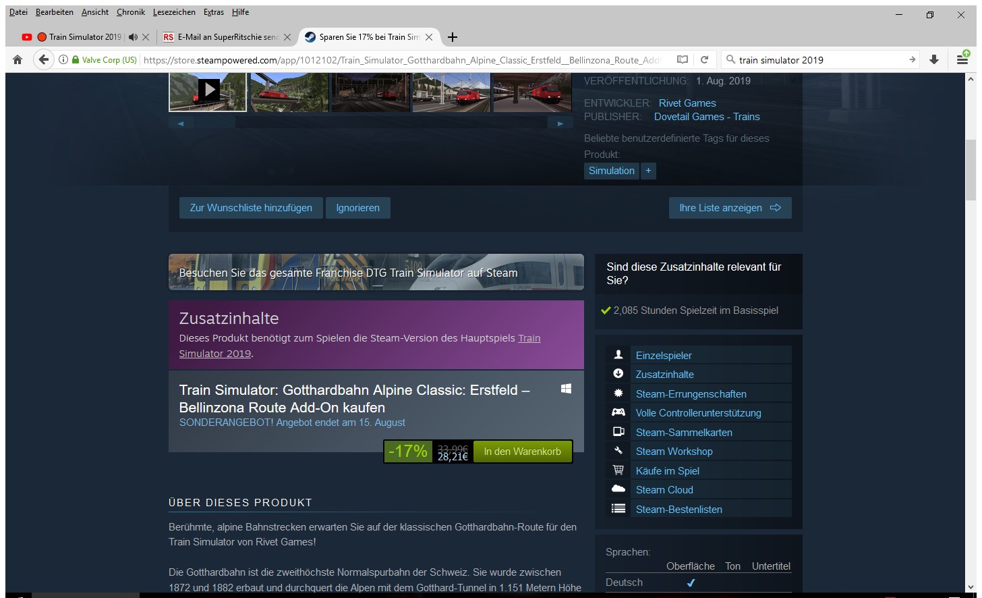Click the SONDERANGEBOT! Angebot endet am 15. August text
Viewport: 982px width, 598px height.
292,423
